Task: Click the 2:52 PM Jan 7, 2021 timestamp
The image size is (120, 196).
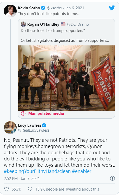Action: [x=22, y=179]
